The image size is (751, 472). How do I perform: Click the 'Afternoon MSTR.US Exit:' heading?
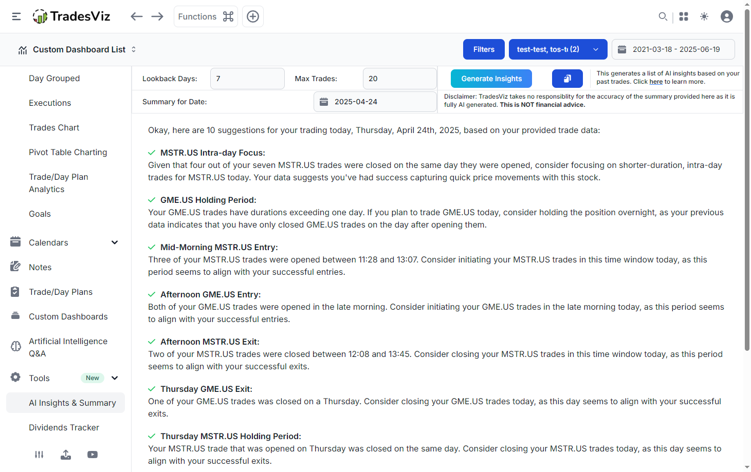point(210,342)
